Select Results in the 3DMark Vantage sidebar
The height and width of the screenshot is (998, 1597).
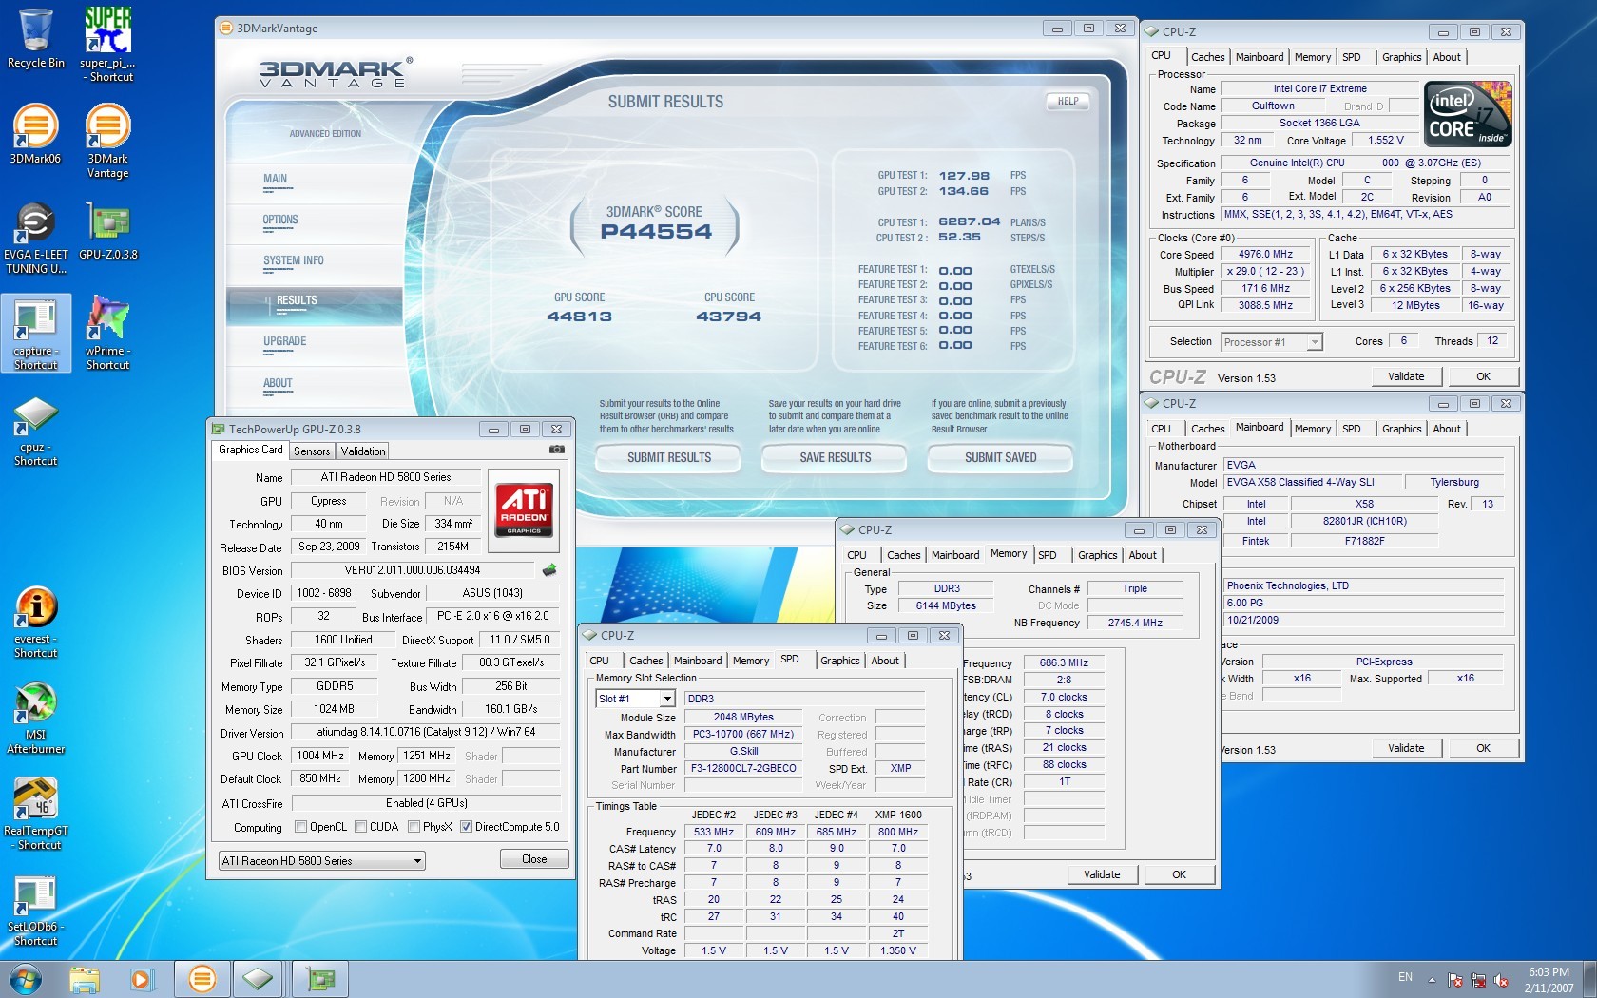coord(315,306)
